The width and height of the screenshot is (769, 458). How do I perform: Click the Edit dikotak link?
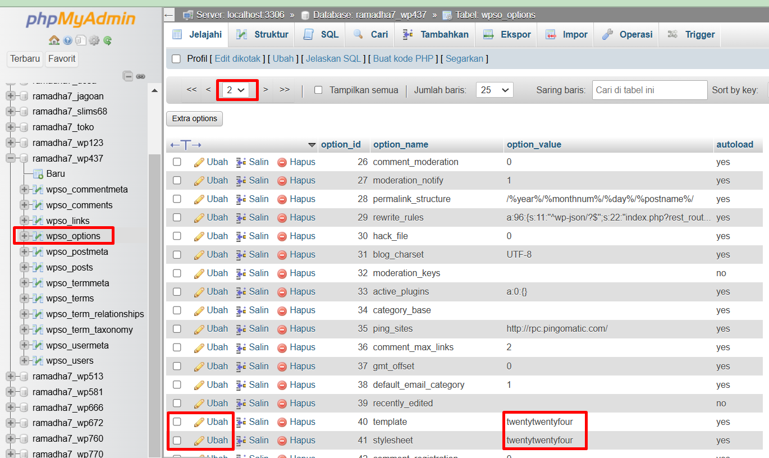pyautogui.click(x=237, y=59)
